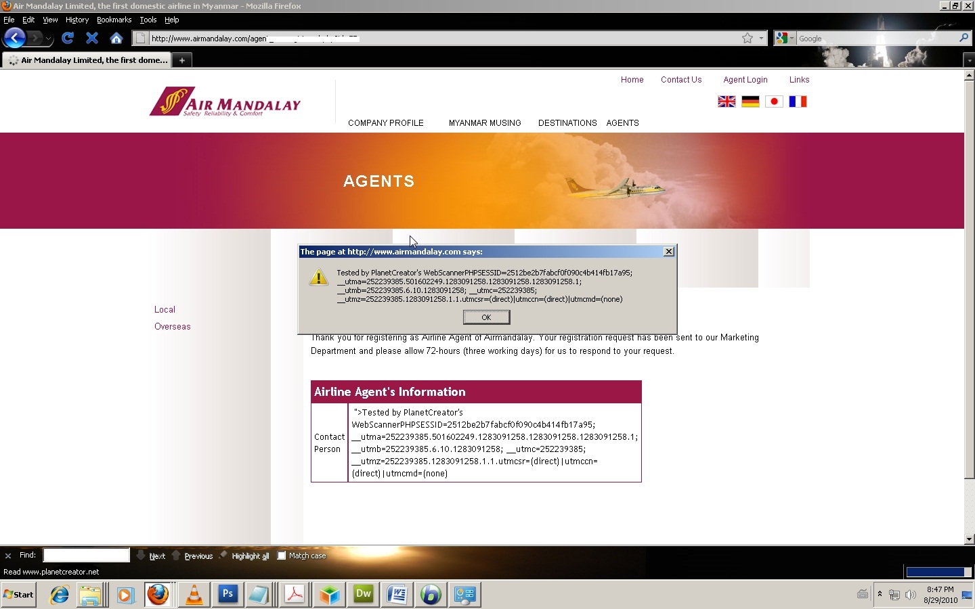Reload the page with the refresh icon
The height and width of the screenshot is (609, 975).
click(x=68, y=38)
